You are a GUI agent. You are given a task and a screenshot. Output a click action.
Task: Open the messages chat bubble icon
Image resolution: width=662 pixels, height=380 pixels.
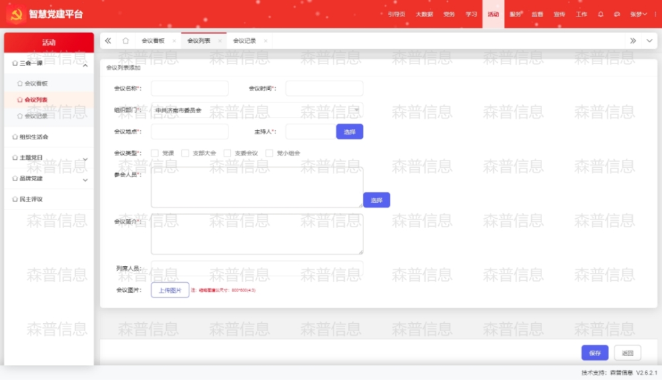click(x=617, y=14)
